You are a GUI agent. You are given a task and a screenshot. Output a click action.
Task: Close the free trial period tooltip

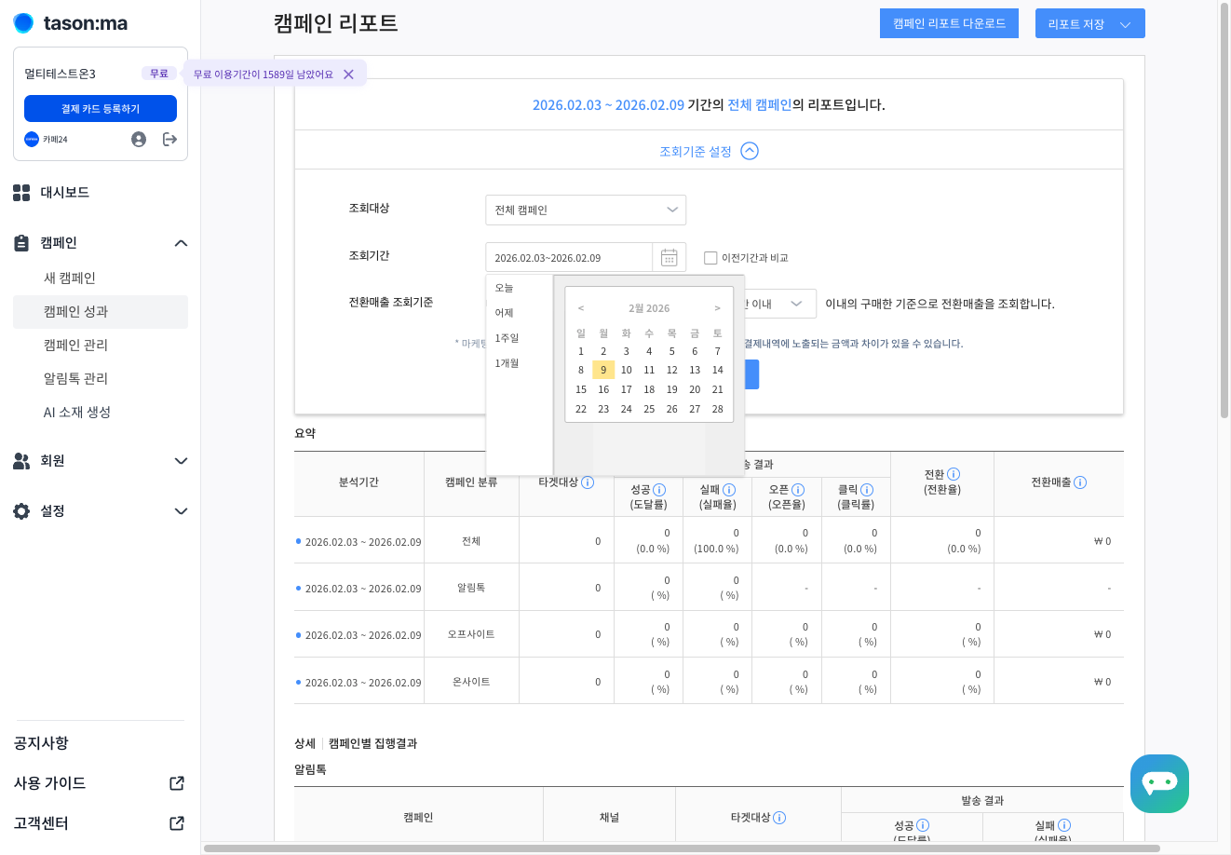click(x=348, y=75)
